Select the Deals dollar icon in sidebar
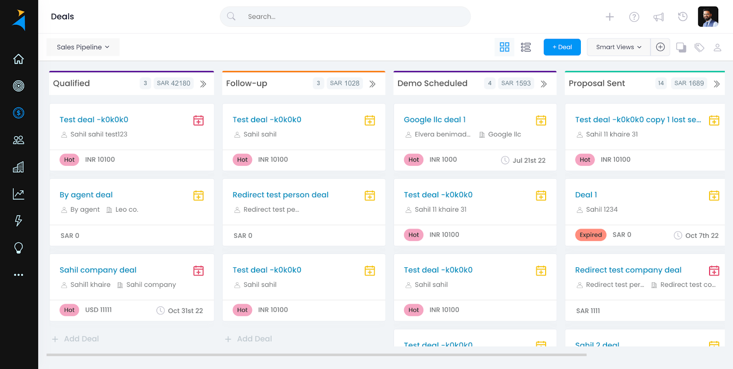Image resolution: width=733 pixels, height=369 pixels. pyautogui.click(x=18, y=113)
